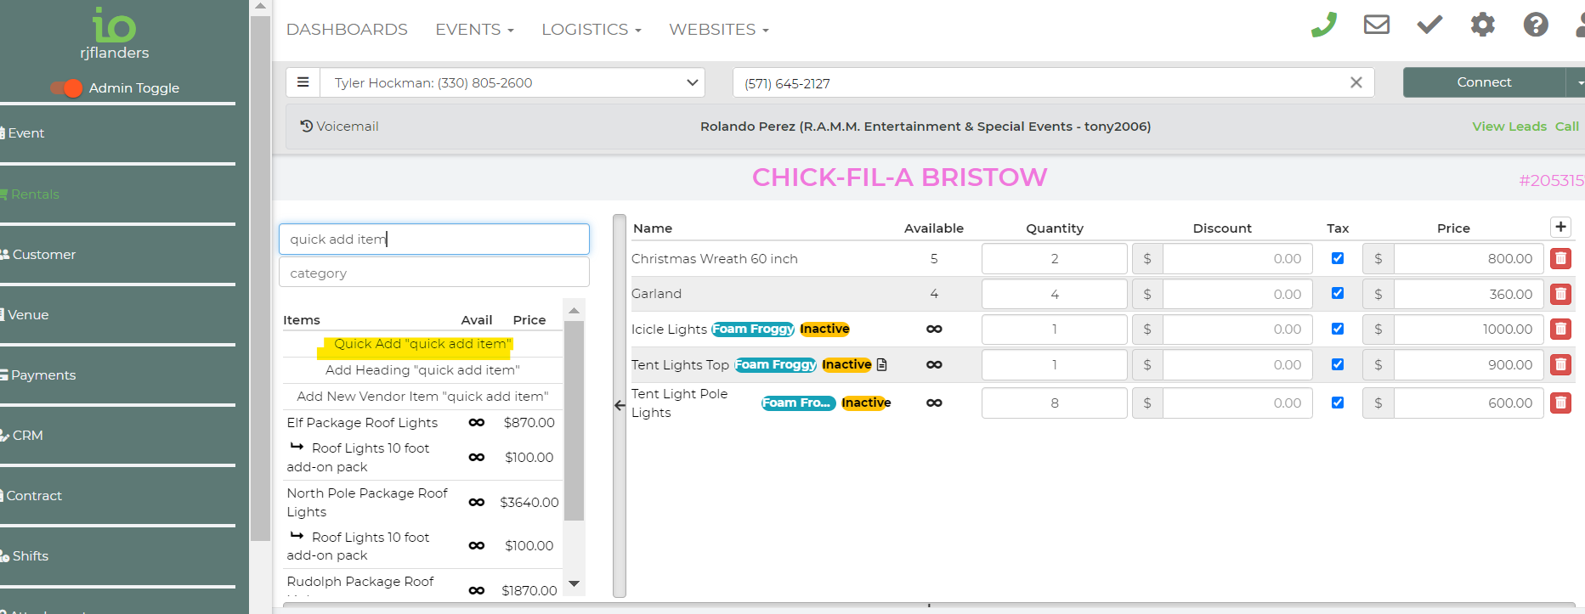Open notes icon beside Tent Lights Top
The width and height of the screenshot is (1585, 614).
(882, 365)
